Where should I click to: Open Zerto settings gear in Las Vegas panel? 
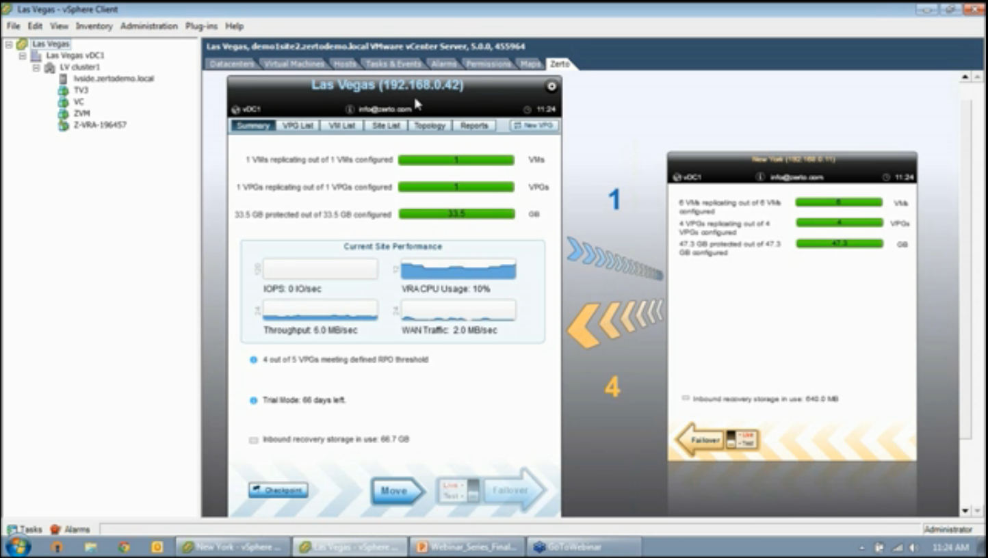pyautogui.click(x=551, y=86)
